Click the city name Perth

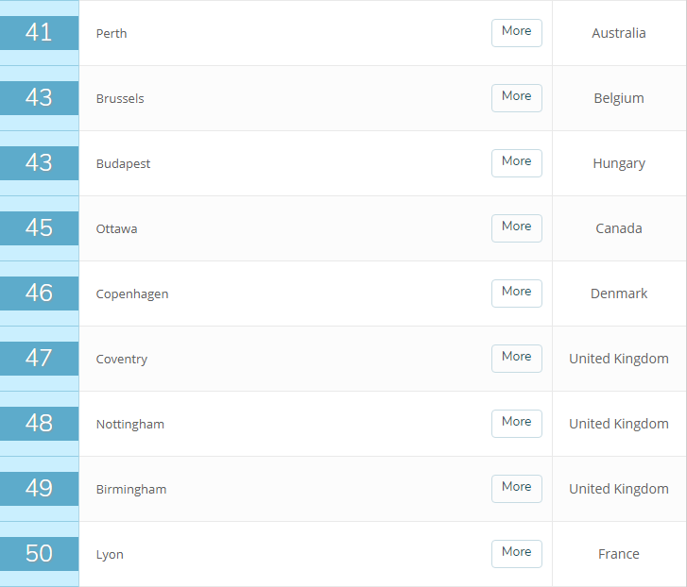tap(112, 34)
